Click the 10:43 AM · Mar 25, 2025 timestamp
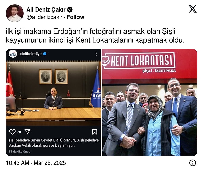 pos(36,163)
